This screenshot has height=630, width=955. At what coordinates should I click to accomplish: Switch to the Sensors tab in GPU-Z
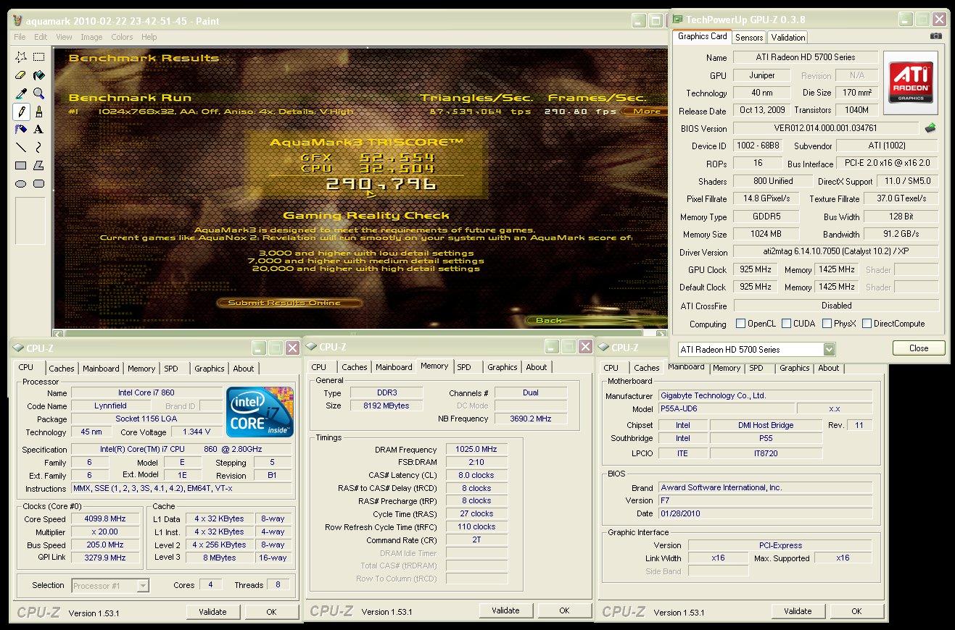click(749, 38)
